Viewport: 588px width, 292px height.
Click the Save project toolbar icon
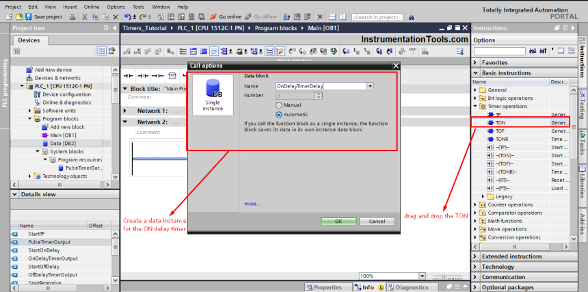pos(29,16)
